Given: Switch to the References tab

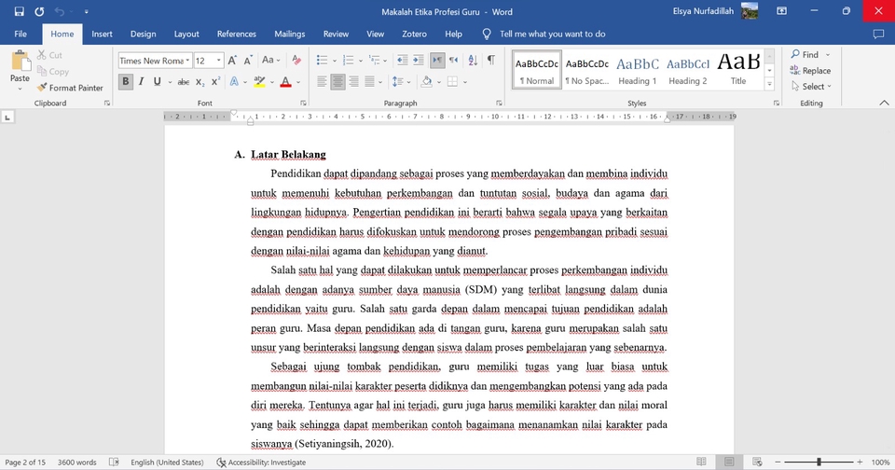Looking at the screenshot, I should 236,35.
